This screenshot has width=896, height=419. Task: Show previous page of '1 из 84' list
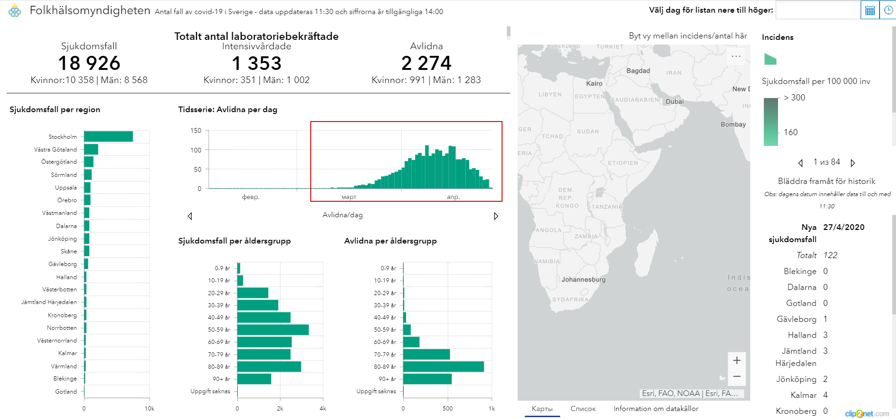click(800, 163)
